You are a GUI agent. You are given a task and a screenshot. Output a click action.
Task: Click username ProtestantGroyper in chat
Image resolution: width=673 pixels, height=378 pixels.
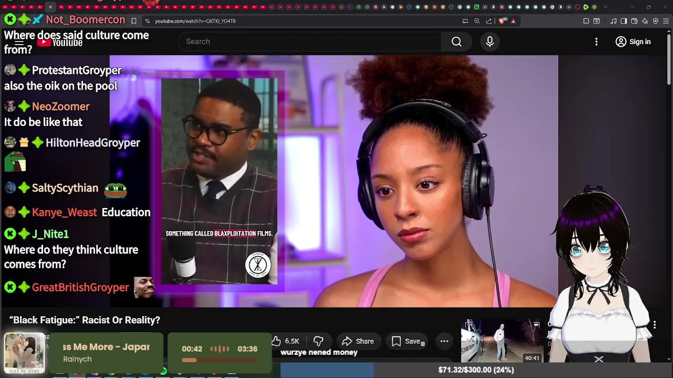pyautogui.click(x=77, y=70)
